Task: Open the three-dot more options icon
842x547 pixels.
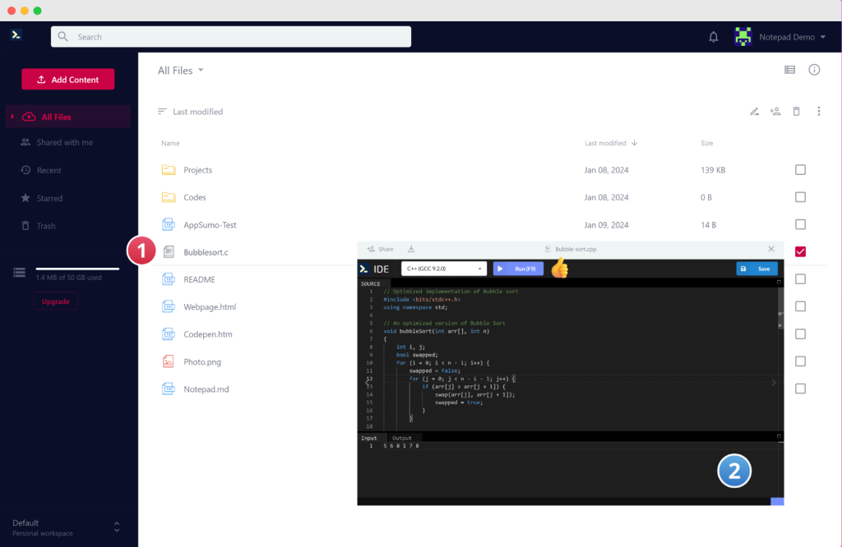Action: point(818,111)
